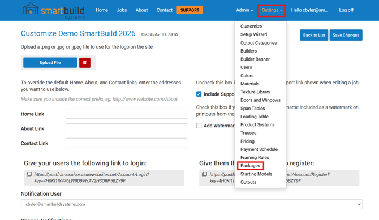Select Outputs menu item
The height and width of the screenshot is (220, 379).
click(x=248, y=182)
